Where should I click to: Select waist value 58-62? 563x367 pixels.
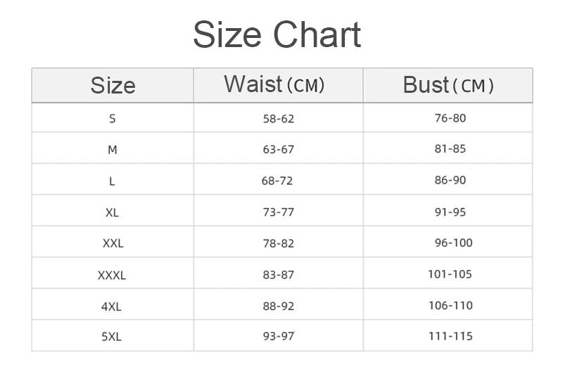[278, 118]
